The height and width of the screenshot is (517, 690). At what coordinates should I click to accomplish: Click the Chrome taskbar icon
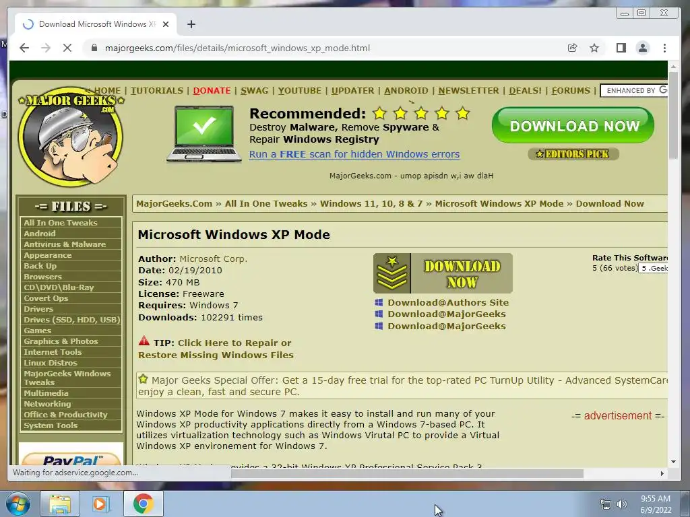pyautogui.click(x=143, y=504)
